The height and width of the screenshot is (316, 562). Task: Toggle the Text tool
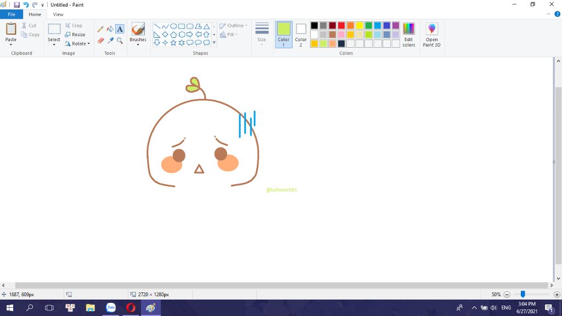coord(120,29)
